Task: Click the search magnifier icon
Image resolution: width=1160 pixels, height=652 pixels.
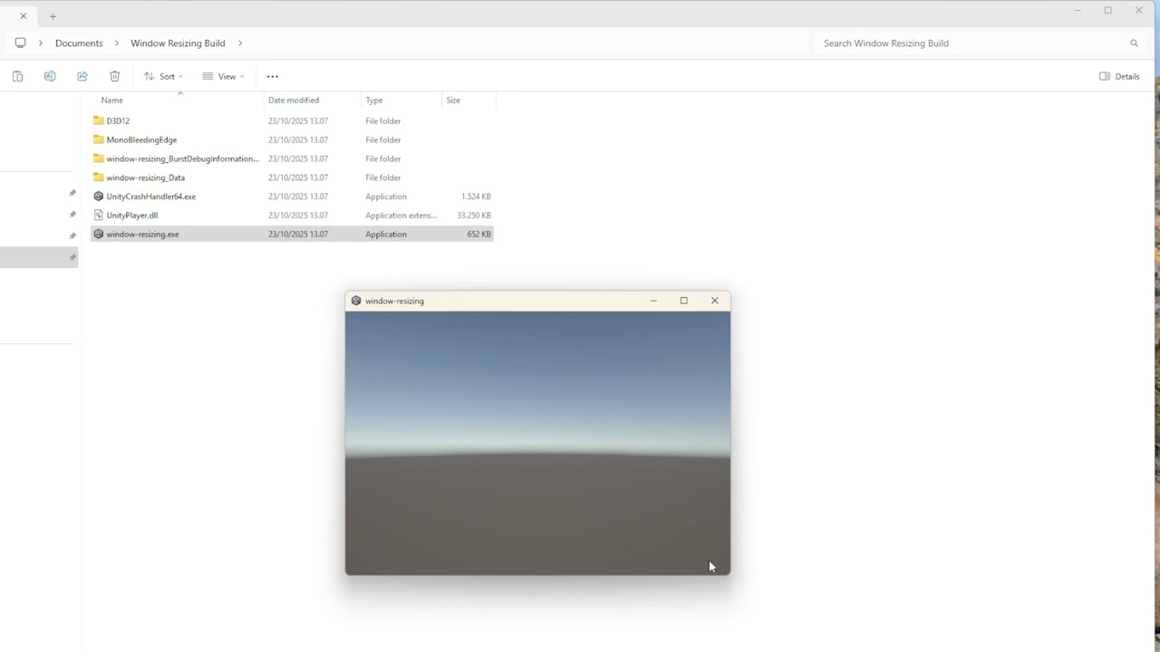Action: pos(1134,43)
